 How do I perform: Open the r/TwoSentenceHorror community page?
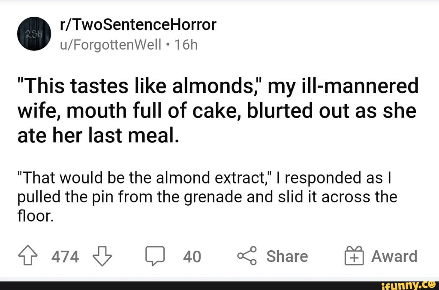click(139, 24)
